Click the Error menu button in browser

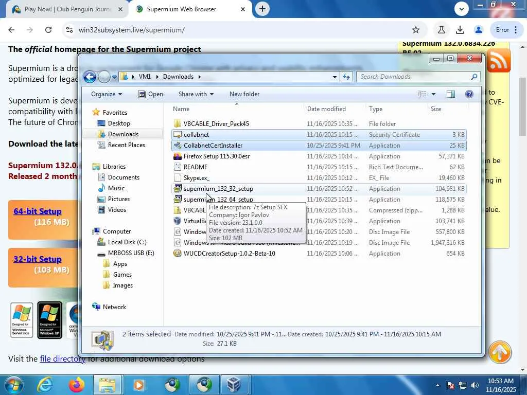point(507,30)
